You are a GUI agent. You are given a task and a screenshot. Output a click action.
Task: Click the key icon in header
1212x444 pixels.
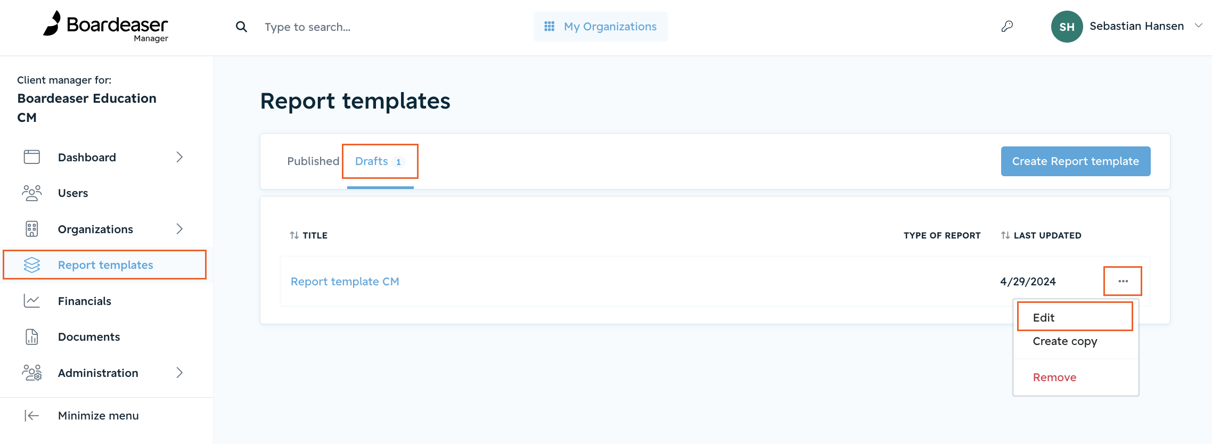(x=1007, y=26)
